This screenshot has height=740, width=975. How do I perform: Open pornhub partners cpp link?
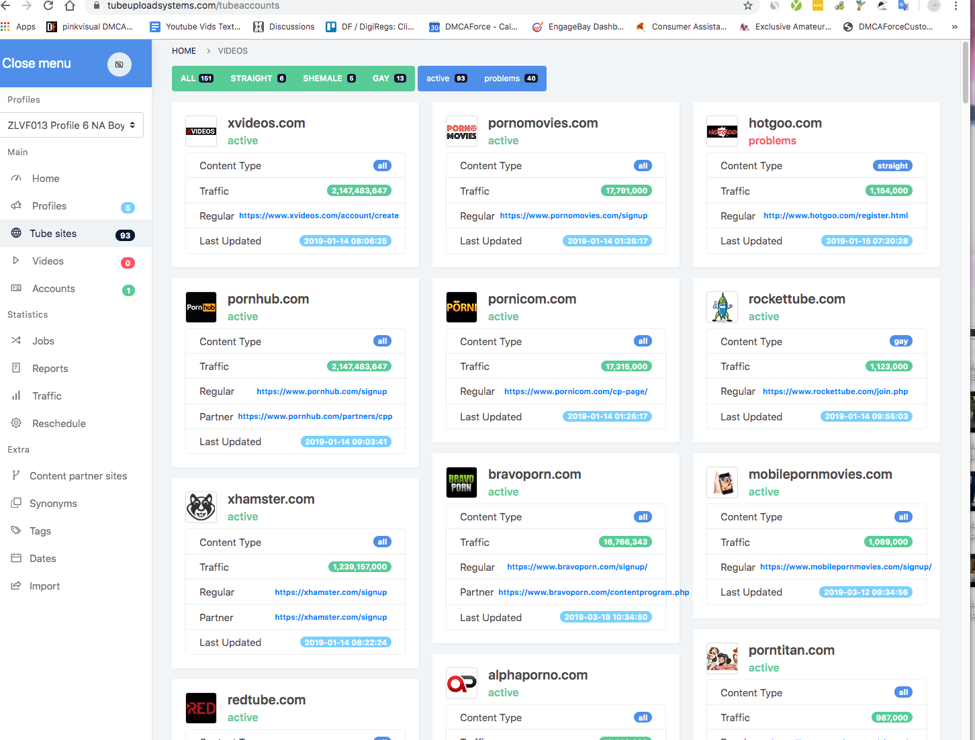pyautogui.click(x=315, y=416)
